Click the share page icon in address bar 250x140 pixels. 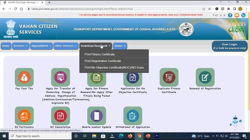pyautogui.click(x=204, y=9)
